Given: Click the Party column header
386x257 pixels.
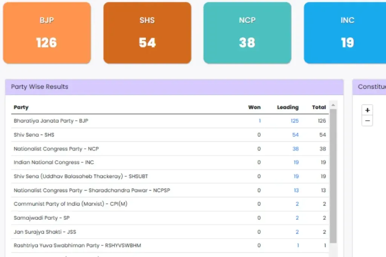Looking at the screenshot, I should click(x=21, y=107).
